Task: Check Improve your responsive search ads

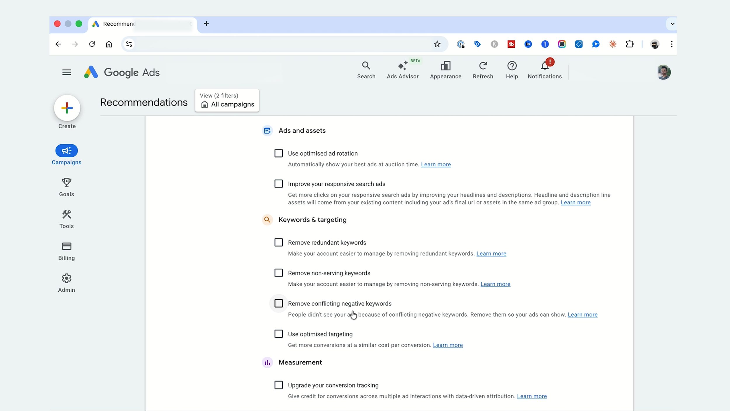Action: click(x=279, y=184)
